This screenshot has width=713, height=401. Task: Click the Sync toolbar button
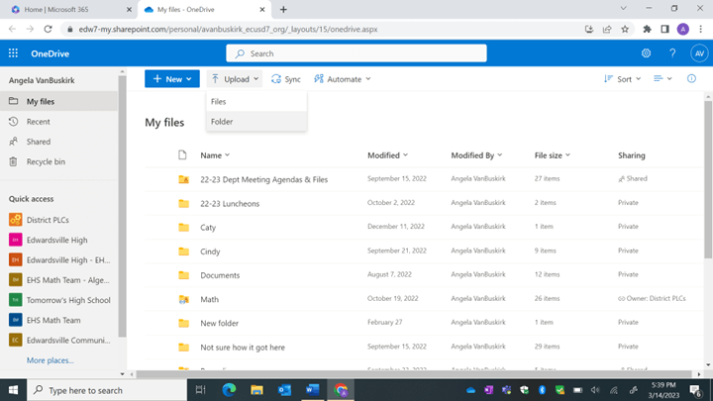point(285,79)
